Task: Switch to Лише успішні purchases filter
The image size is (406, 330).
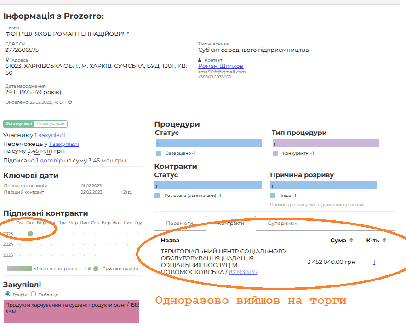Action: point(51,124)
